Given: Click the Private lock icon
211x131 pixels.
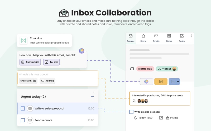Looking at the screenshot, I should coord(167,118).
